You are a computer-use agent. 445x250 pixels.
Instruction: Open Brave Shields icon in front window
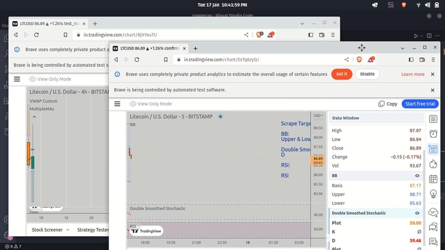click(x=359, y=59)
